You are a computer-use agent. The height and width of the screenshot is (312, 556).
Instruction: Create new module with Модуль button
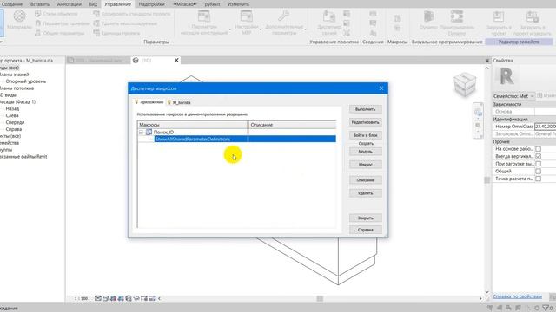[365, 152]
